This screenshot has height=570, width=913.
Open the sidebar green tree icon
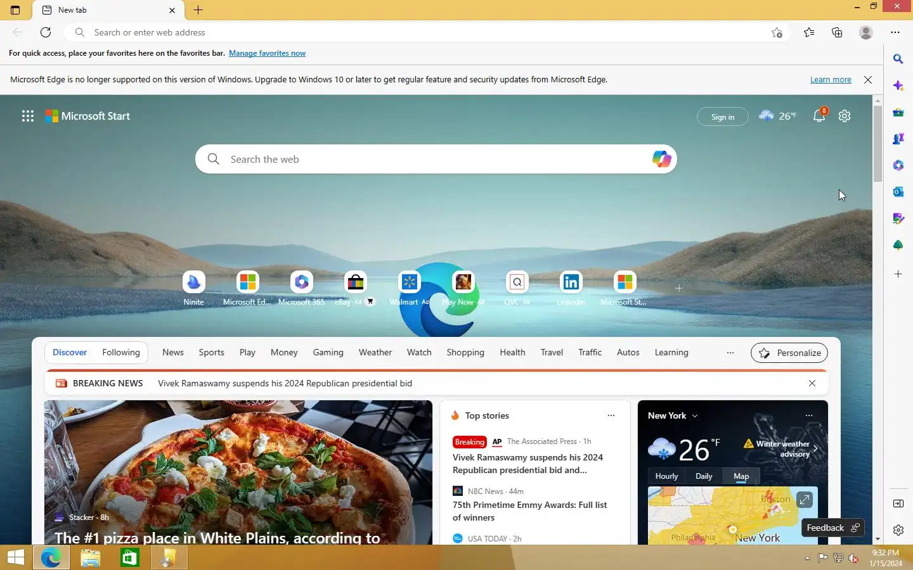[x=898, y=245]
